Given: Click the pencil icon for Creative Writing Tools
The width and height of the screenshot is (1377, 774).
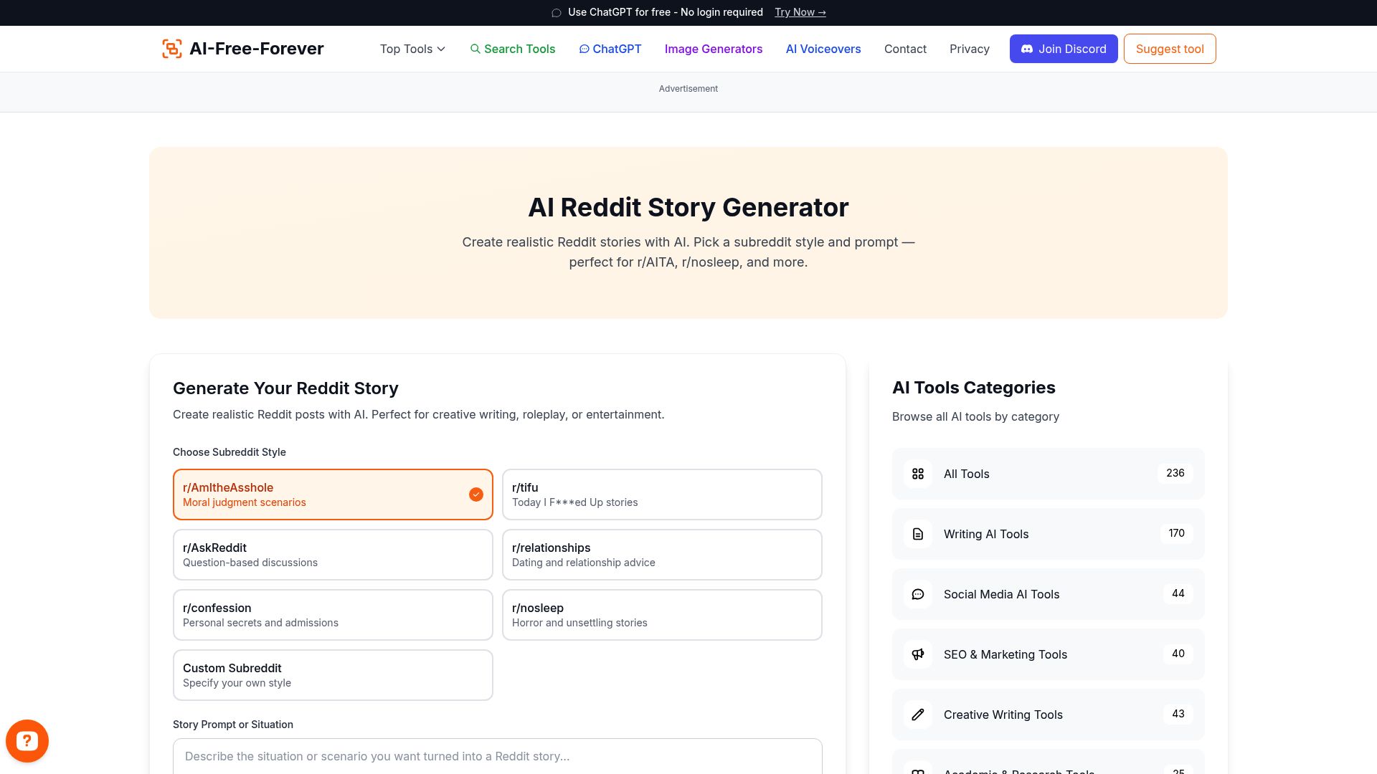Looking at the screenshot, I should pyautogui.click(x=917, y=715).
